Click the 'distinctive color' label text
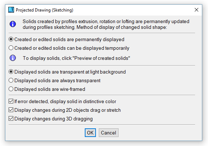The image size is (208, 146). [x=100, y=102]
